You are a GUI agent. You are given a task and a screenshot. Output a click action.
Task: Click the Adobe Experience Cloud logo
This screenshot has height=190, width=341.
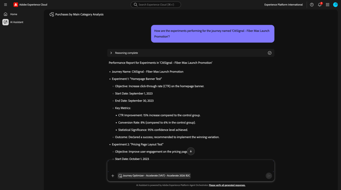click(15, 5)
